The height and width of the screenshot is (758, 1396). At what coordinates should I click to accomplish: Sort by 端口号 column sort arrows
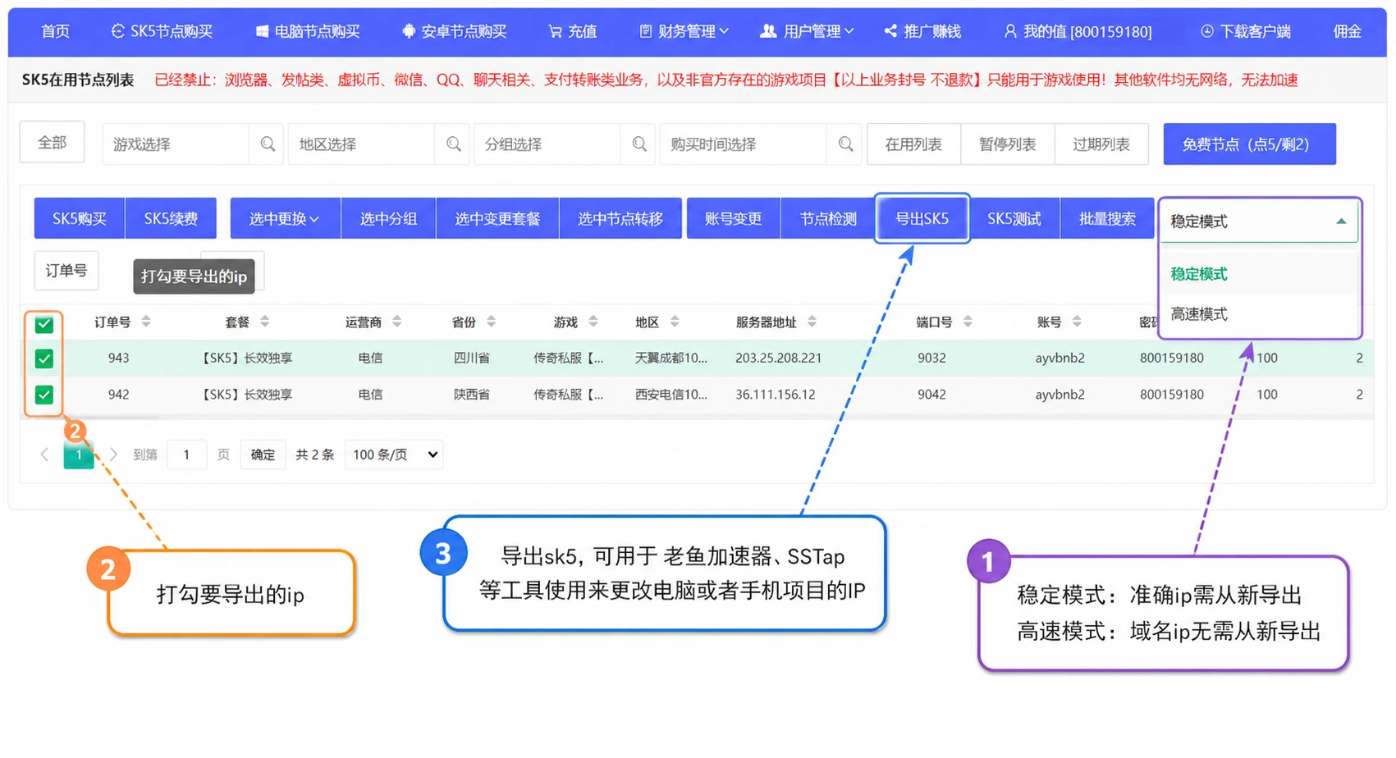click(968, 322)
